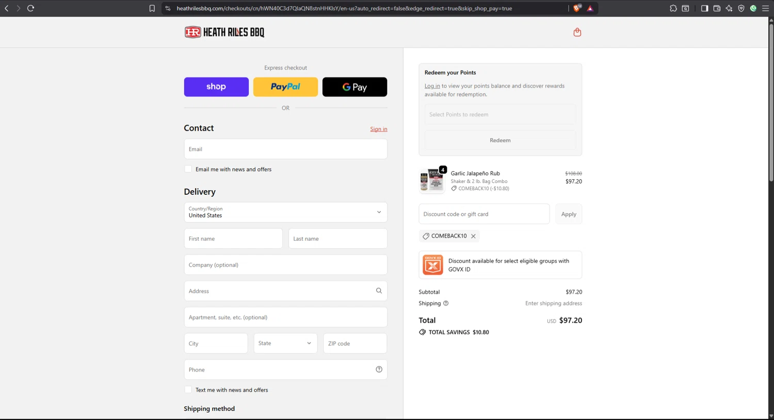This screenshot has width=774, height=420.
Task: Enable Email me with news and offers
Action: pos(188,169)
